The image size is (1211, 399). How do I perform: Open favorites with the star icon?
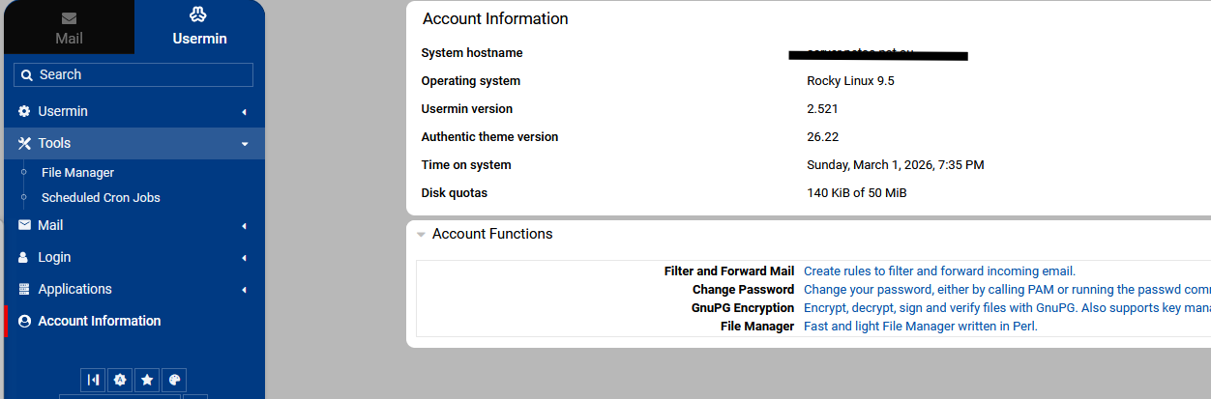[x=147, y=380]
